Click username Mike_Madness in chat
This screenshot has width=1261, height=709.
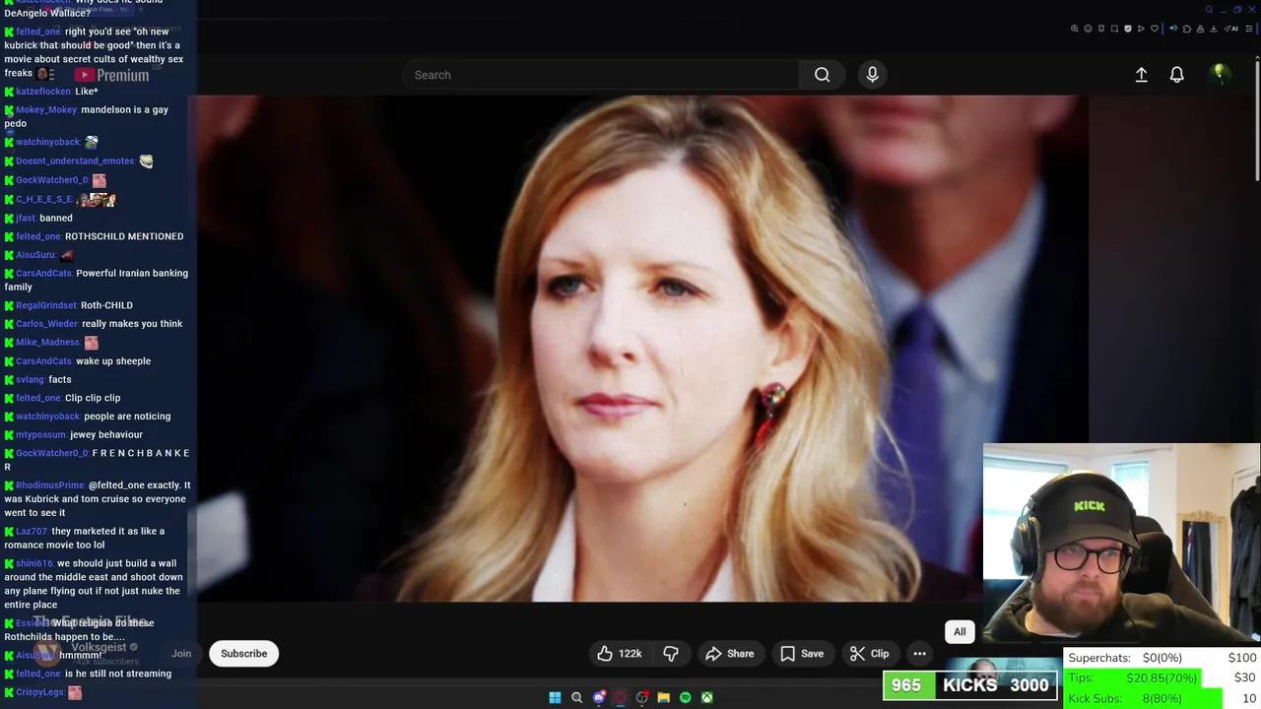tap(47, 343)
